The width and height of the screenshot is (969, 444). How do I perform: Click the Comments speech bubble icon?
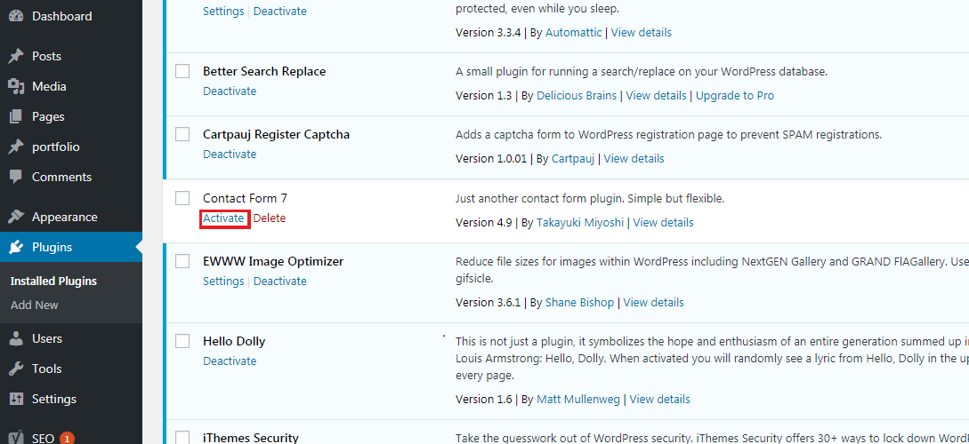tap(16, 177)
